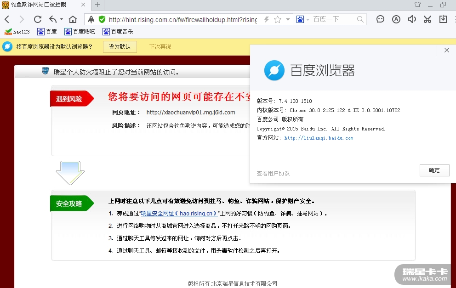
Task: Click the address bar URL field
Action: click(x=183, y=19)
